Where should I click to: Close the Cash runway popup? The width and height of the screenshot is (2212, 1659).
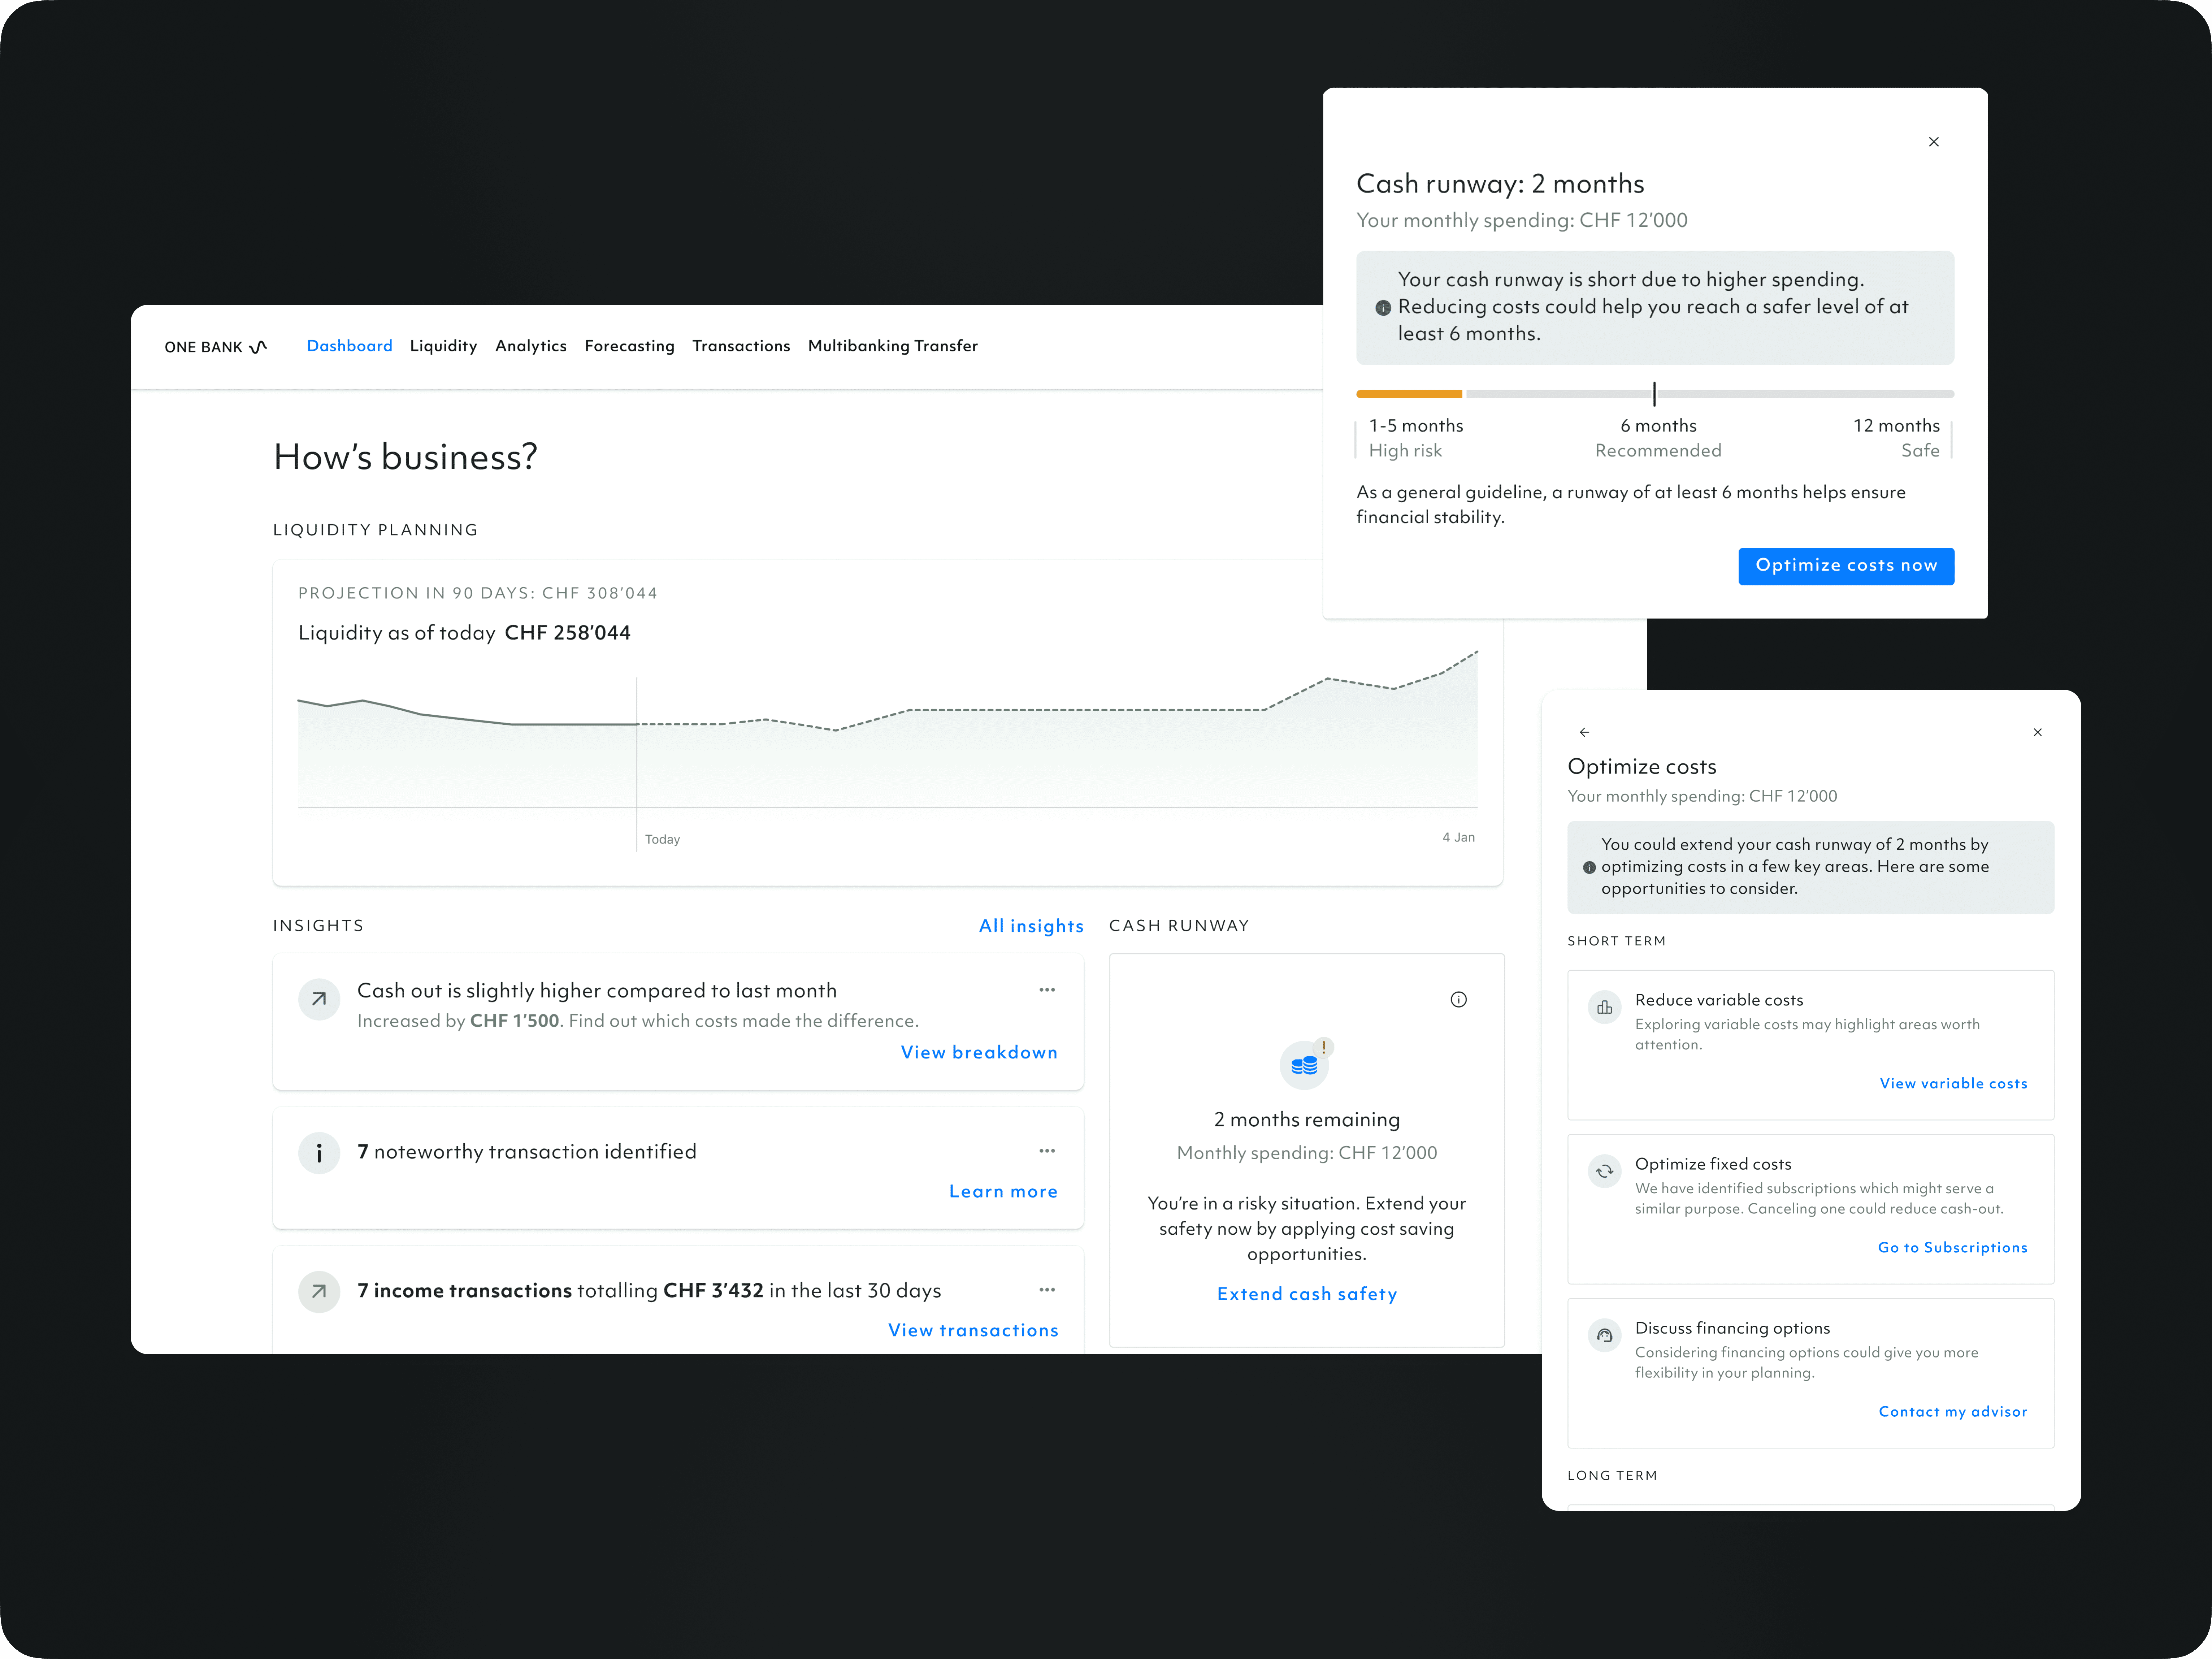click(1934, 142)
